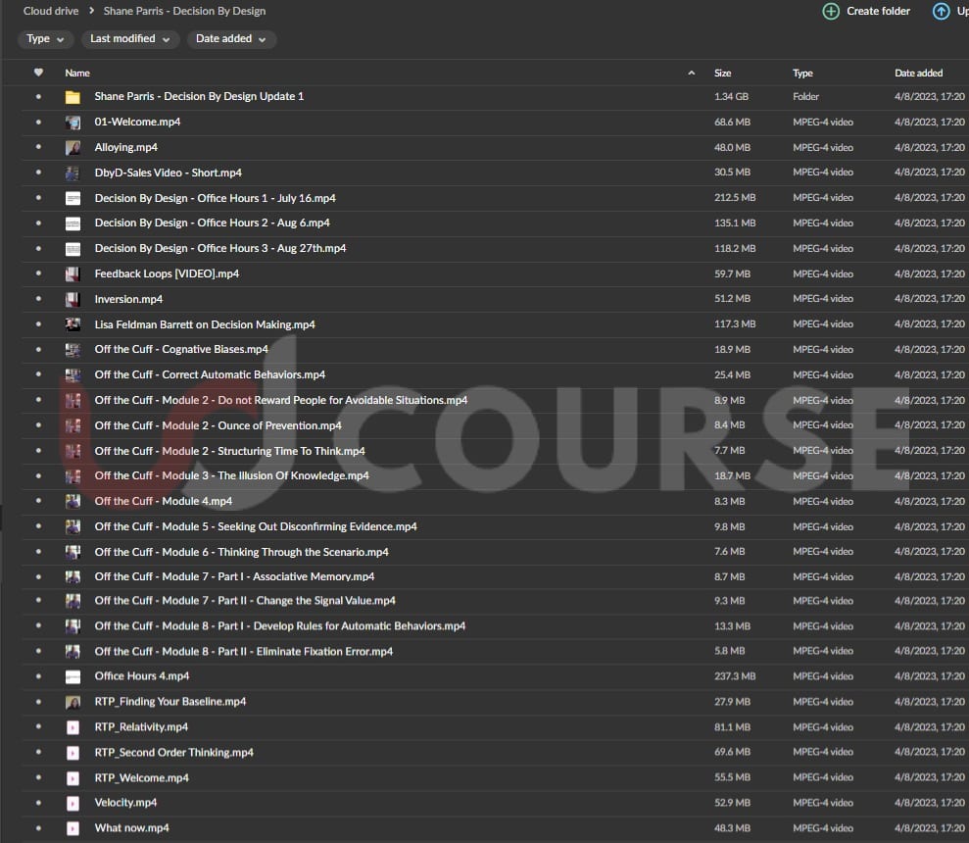Click the video icon beside Velocity.mp4
969x843 pixels.
click(x=73, y=803)
